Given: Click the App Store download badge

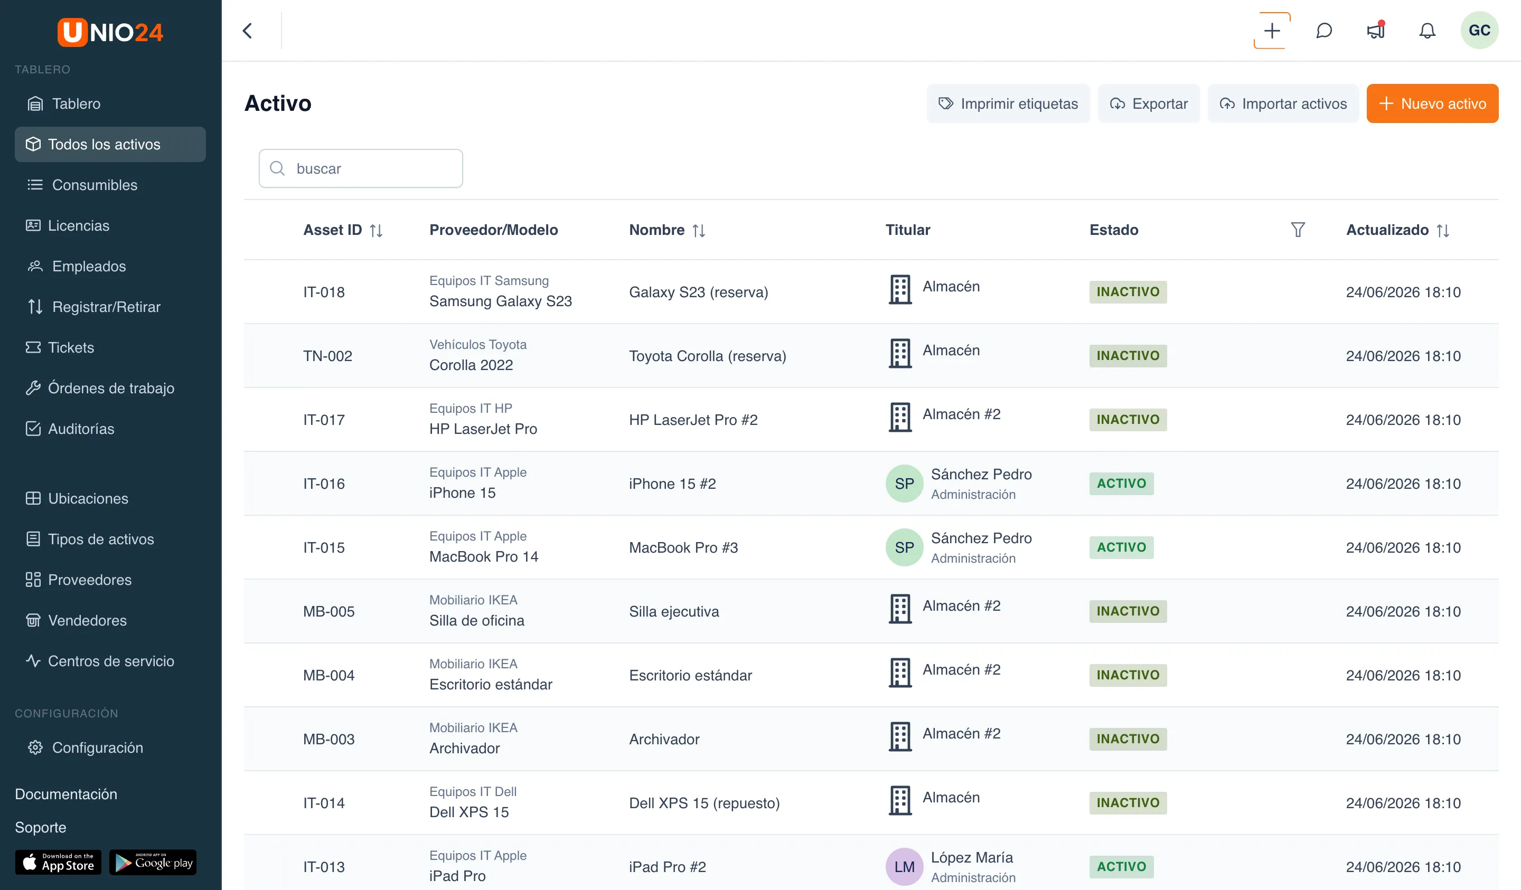Looking at the screenshot, I should coord(58,861).
